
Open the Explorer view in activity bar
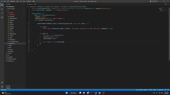2,5
